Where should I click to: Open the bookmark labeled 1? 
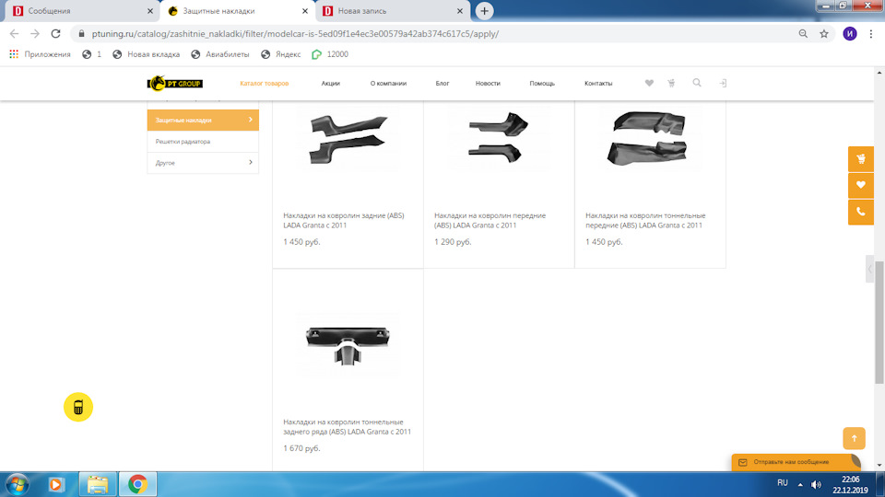pyautogui.click(x=92, y=54)
